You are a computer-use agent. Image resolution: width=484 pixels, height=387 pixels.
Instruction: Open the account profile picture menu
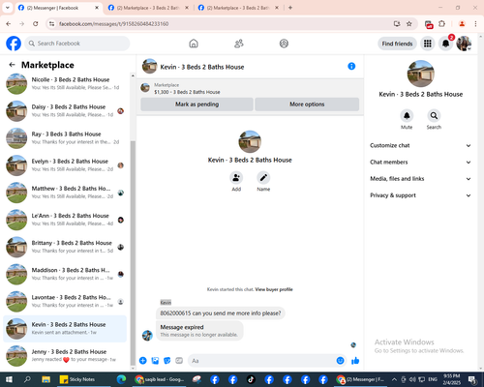(464, 44)
